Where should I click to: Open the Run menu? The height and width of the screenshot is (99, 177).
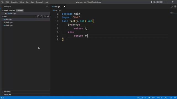32,2
